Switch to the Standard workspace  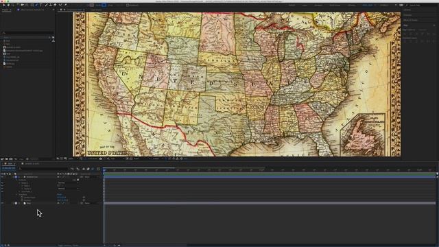pyautogui.click(x=318, y=5)
